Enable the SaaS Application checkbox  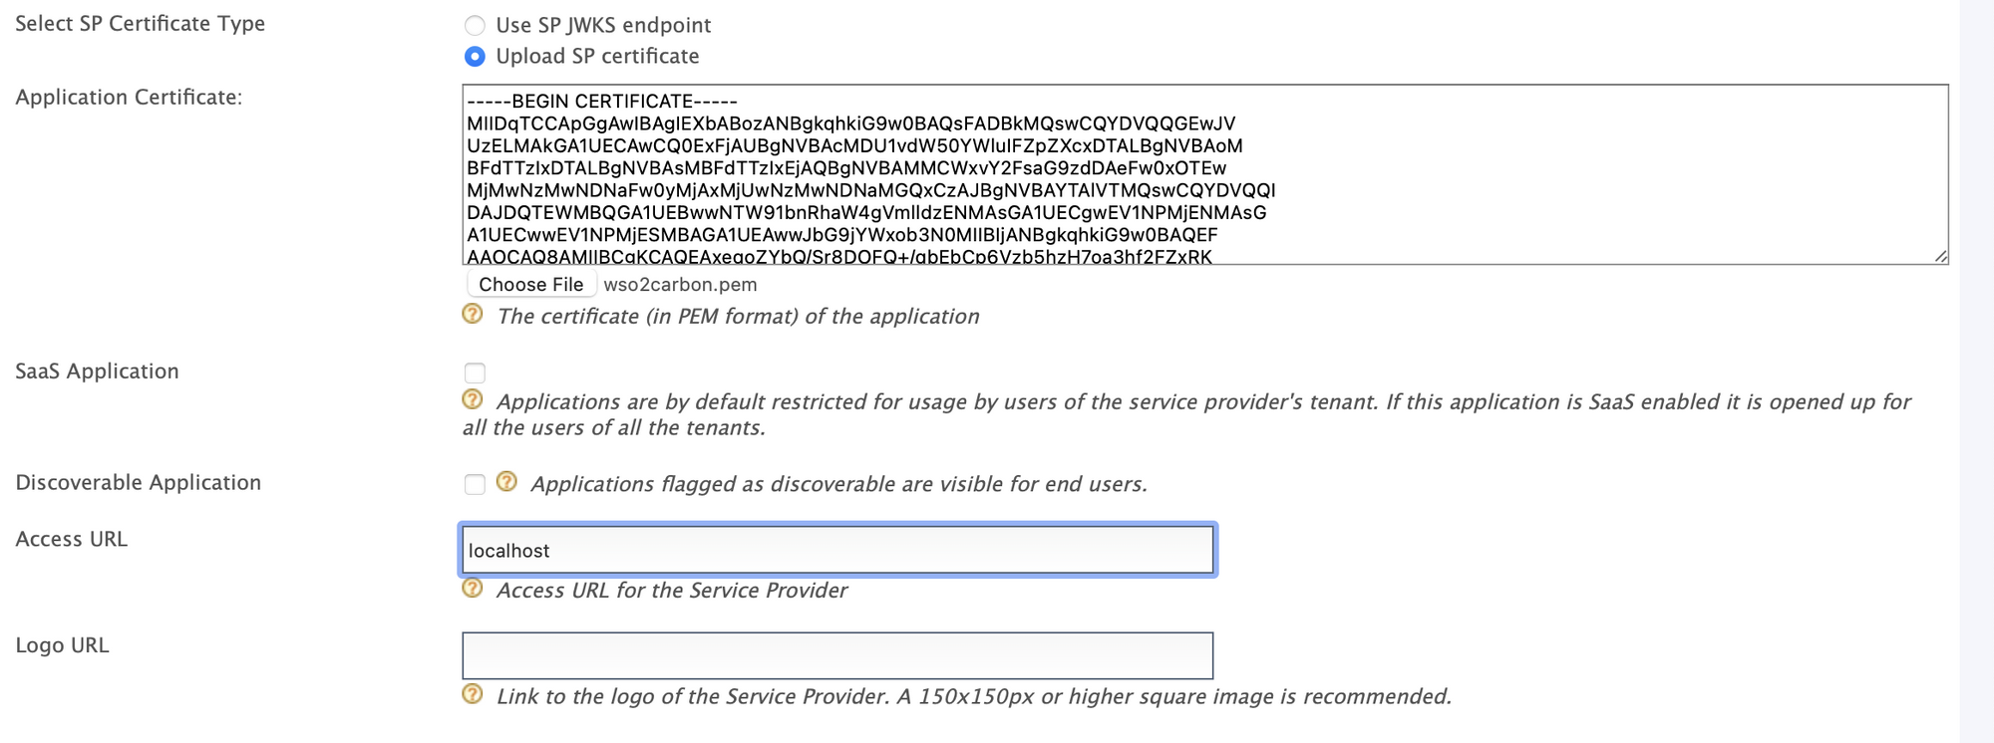click(x=475, y=372)
